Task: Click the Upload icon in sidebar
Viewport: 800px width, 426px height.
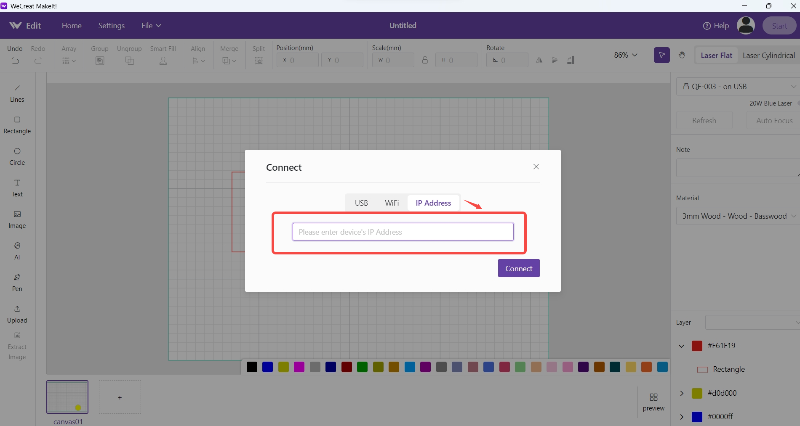Action: coord(17,309)
